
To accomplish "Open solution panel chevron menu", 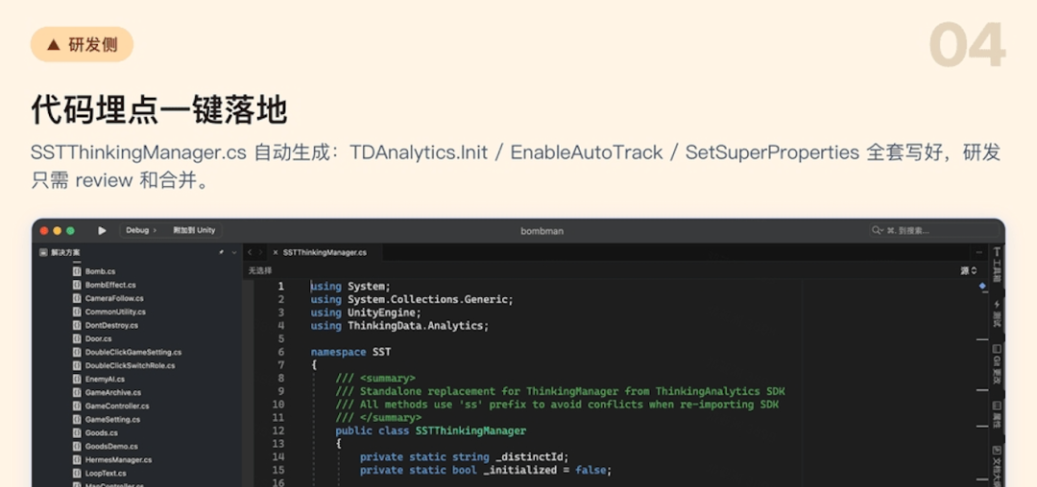I will coord(234,252).
